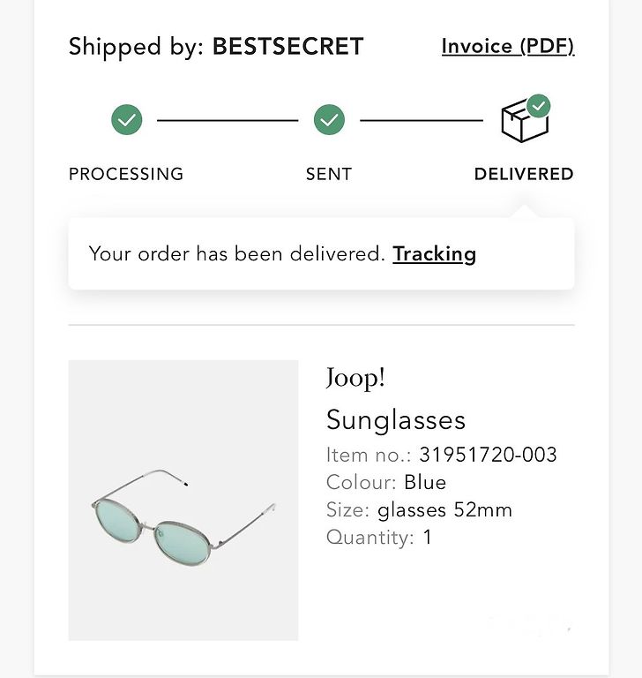Click the small checkmark badge on package
The image size is (642, 678).
538,106
